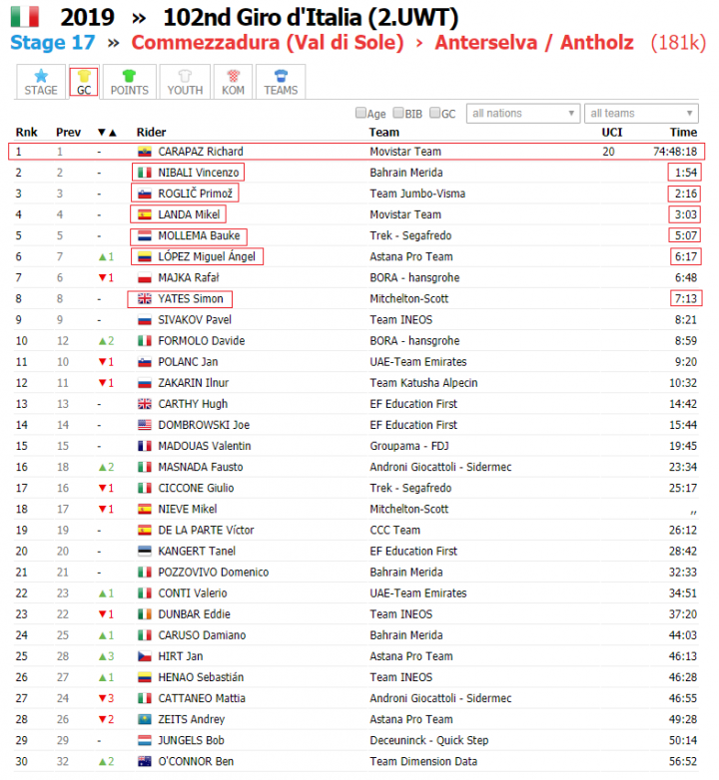Click the blue star STAGE icon
This screenshot has height=780, width=719.
[x=41, y=76]
